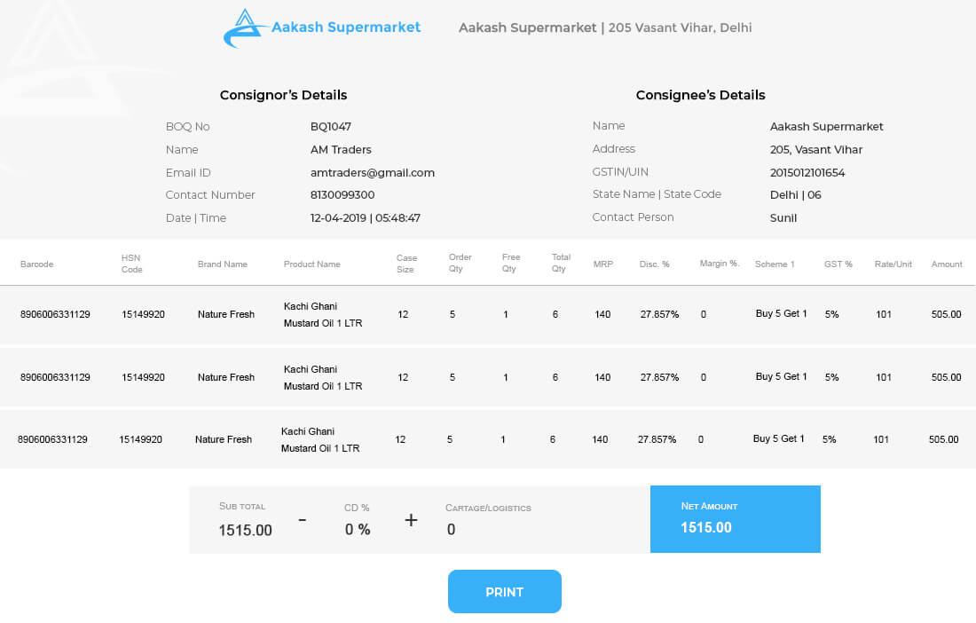
Task: Click the minus sign after Sub Total
Action: pyautogui.click(x=302, y=519)
